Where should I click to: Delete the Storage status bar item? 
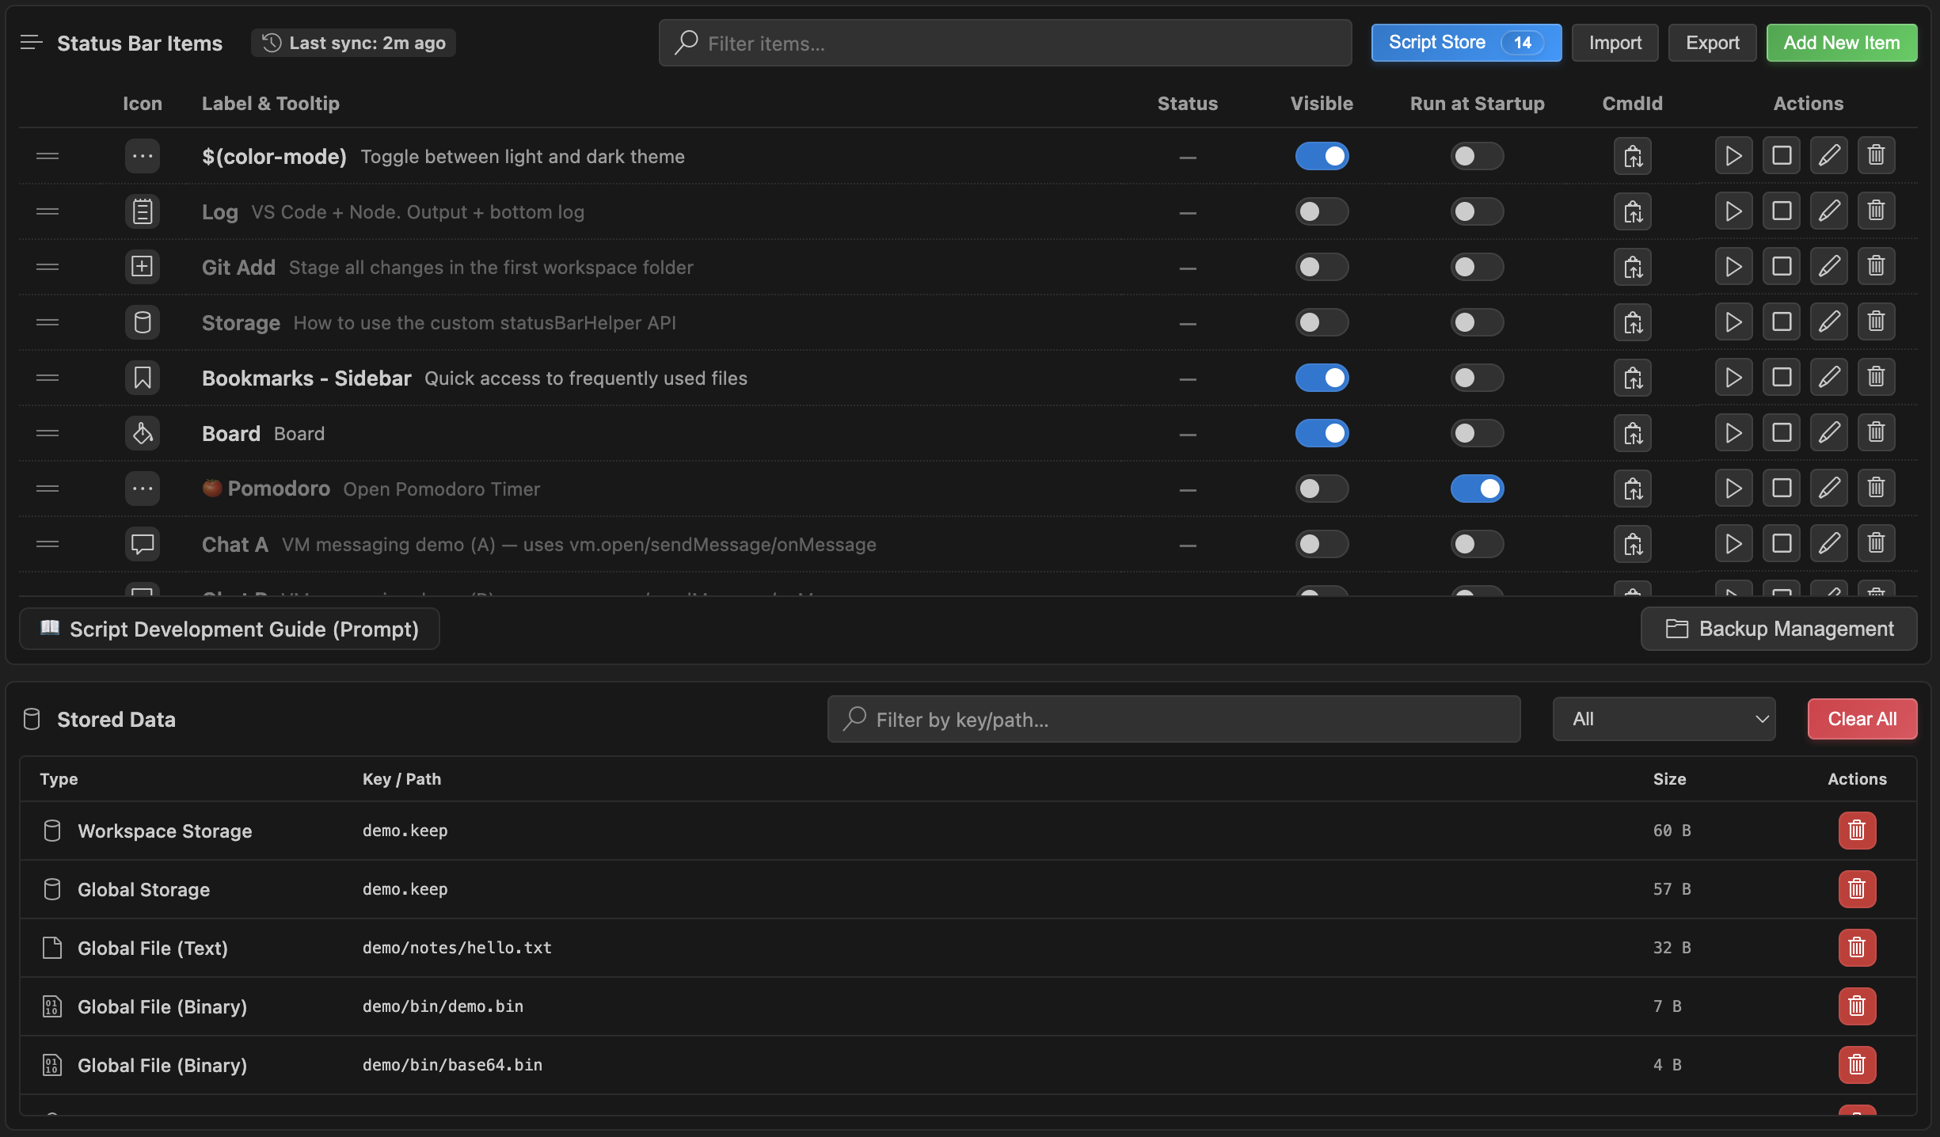[1876, 322]
